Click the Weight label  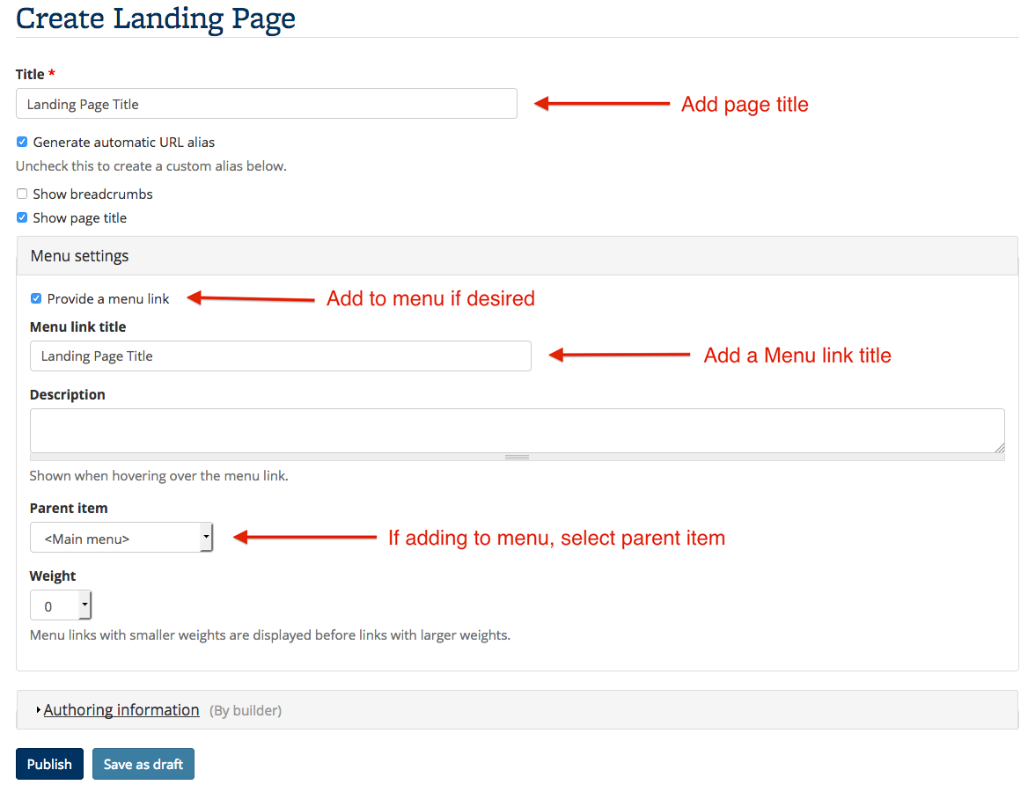coord(53,576)
